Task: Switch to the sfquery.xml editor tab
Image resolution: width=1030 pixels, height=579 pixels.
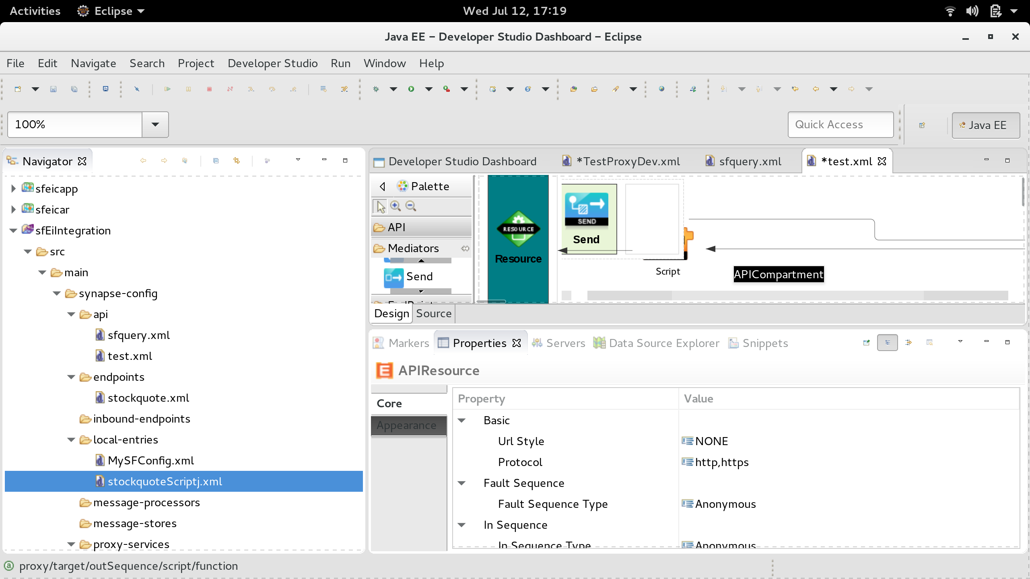Action: pyautogui.click(x=749, y=161)
